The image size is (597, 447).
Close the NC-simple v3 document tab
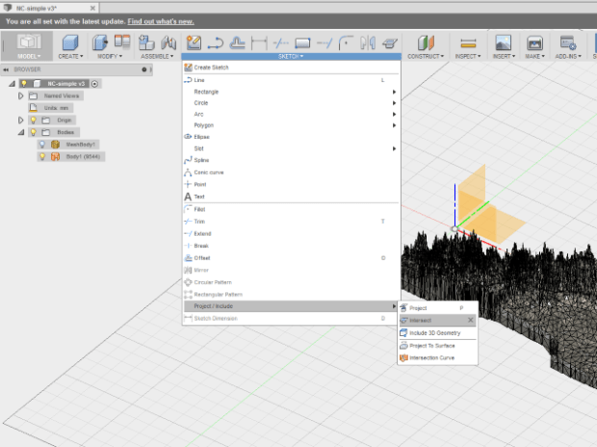(92, 8)
